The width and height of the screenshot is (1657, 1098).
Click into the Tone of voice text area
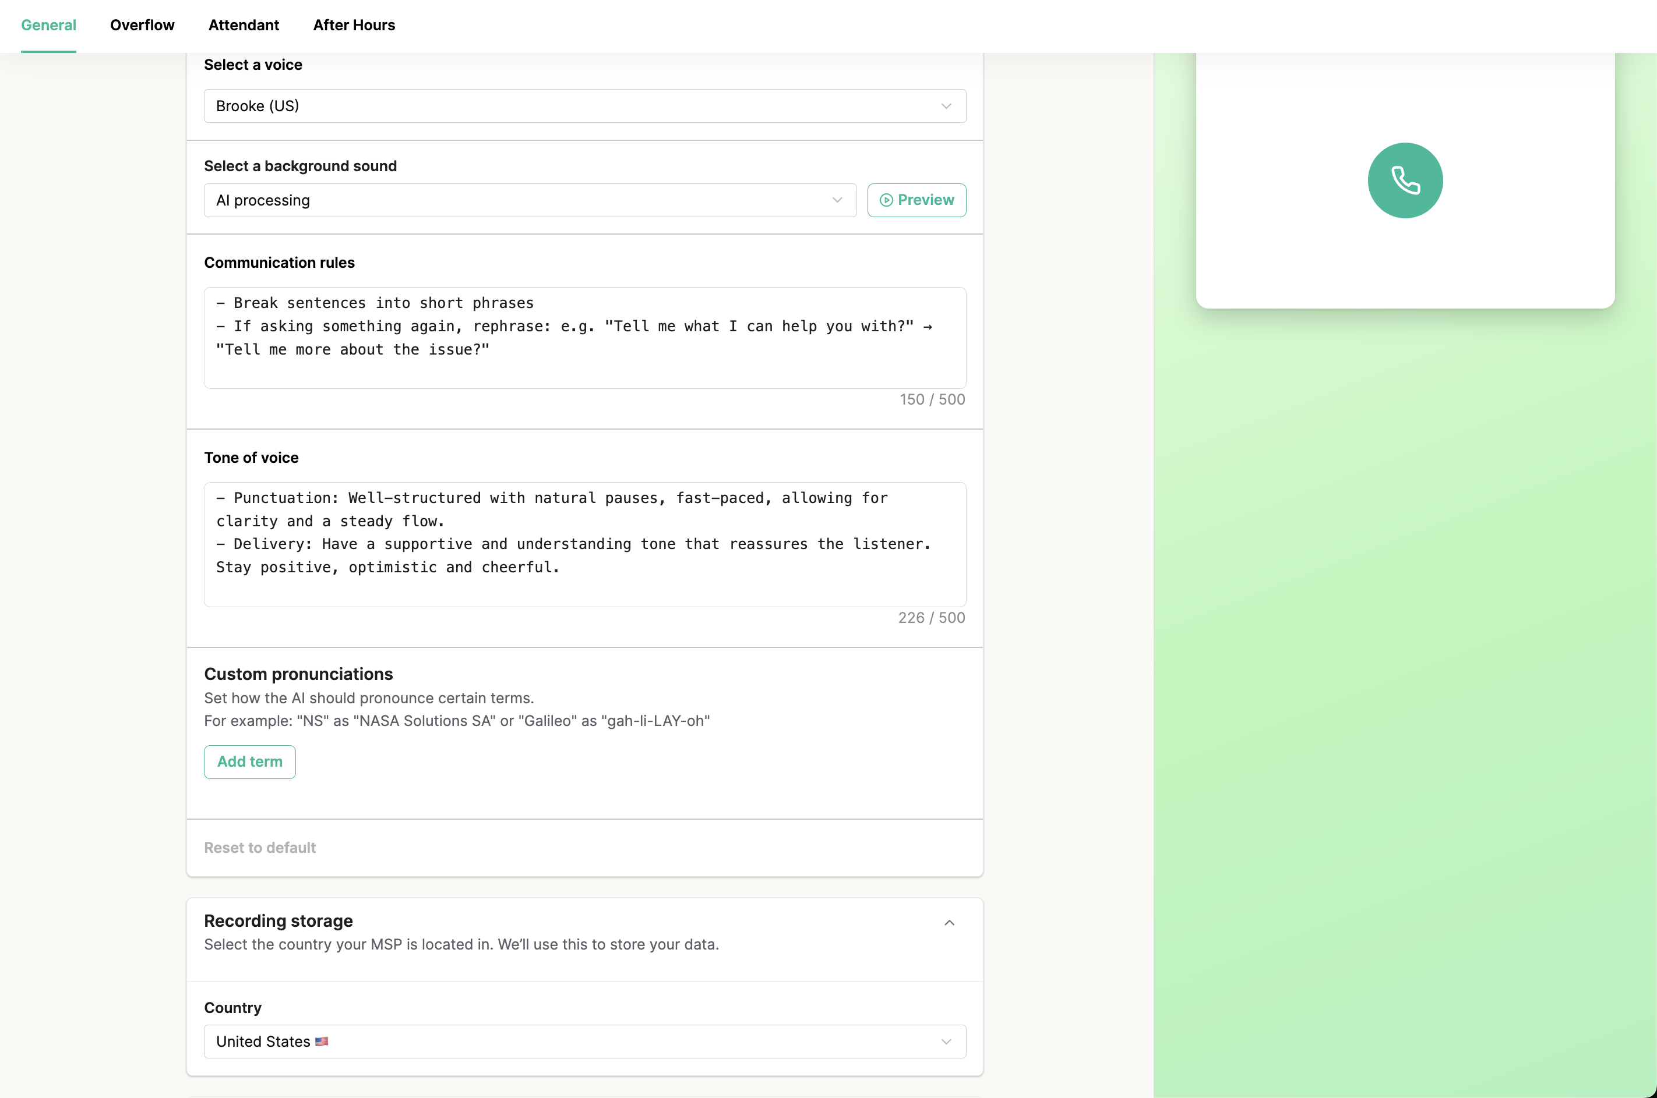(x=584, y=544)
